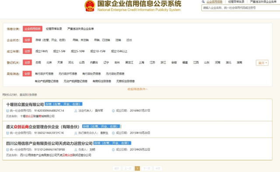Choose 北京 as registration authority
Image resolution: width=280 pixels, height=172 pixels.
[x=49, y=62]
